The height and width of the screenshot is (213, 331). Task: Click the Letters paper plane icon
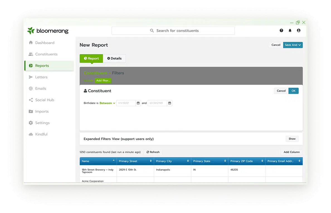[31, 77]
